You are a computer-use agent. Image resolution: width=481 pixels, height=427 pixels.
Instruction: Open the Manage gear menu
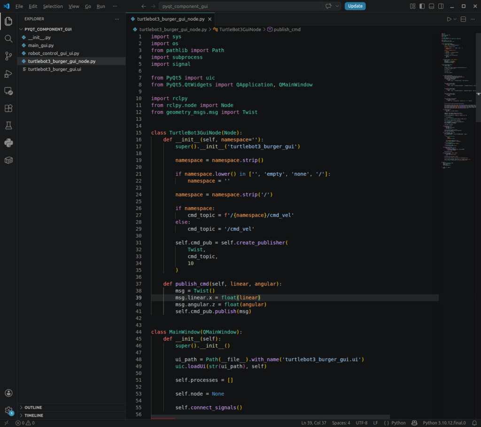click(x=8, y=411)
